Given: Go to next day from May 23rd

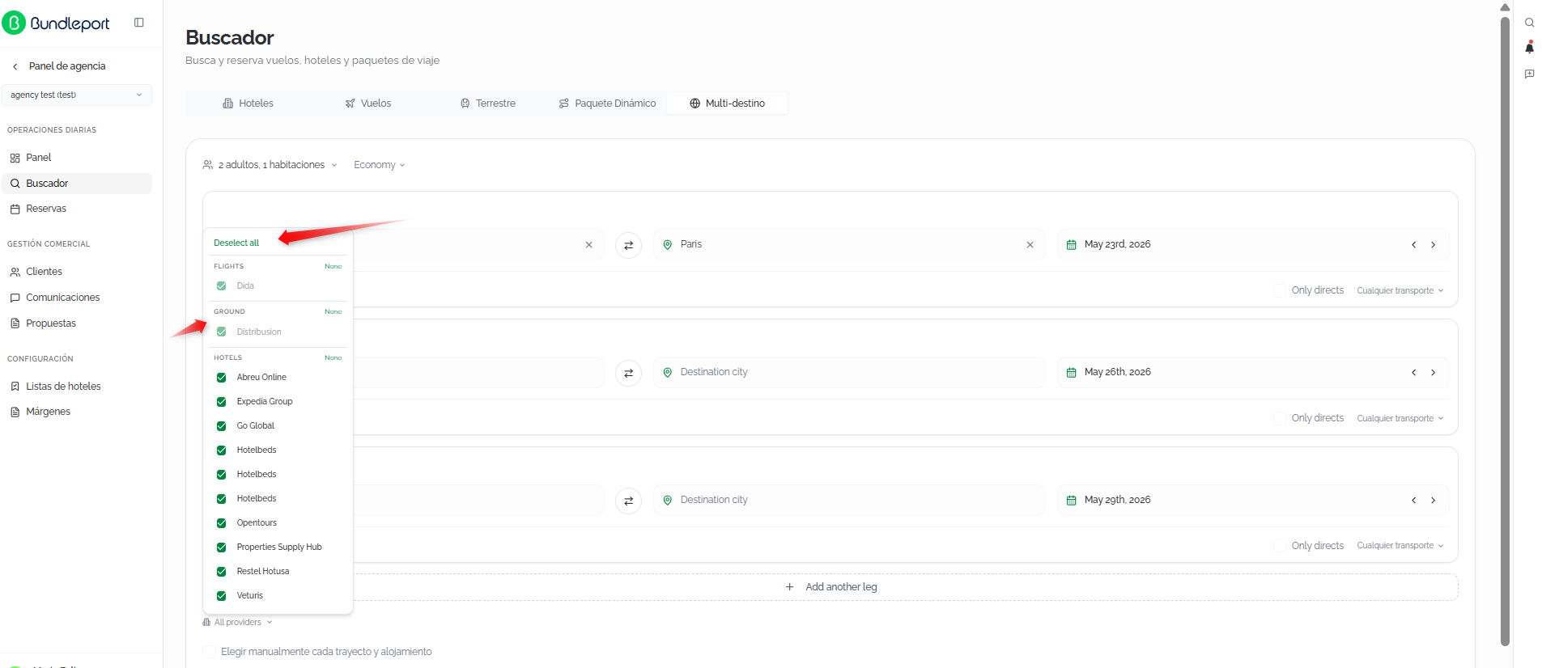Looking at the screenshot, I should (x=1433, y=245).
